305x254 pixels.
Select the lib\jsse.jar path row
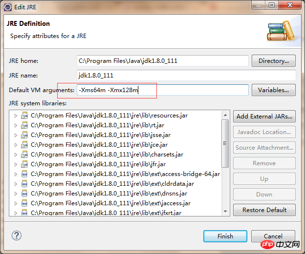(x=101, y=135)
